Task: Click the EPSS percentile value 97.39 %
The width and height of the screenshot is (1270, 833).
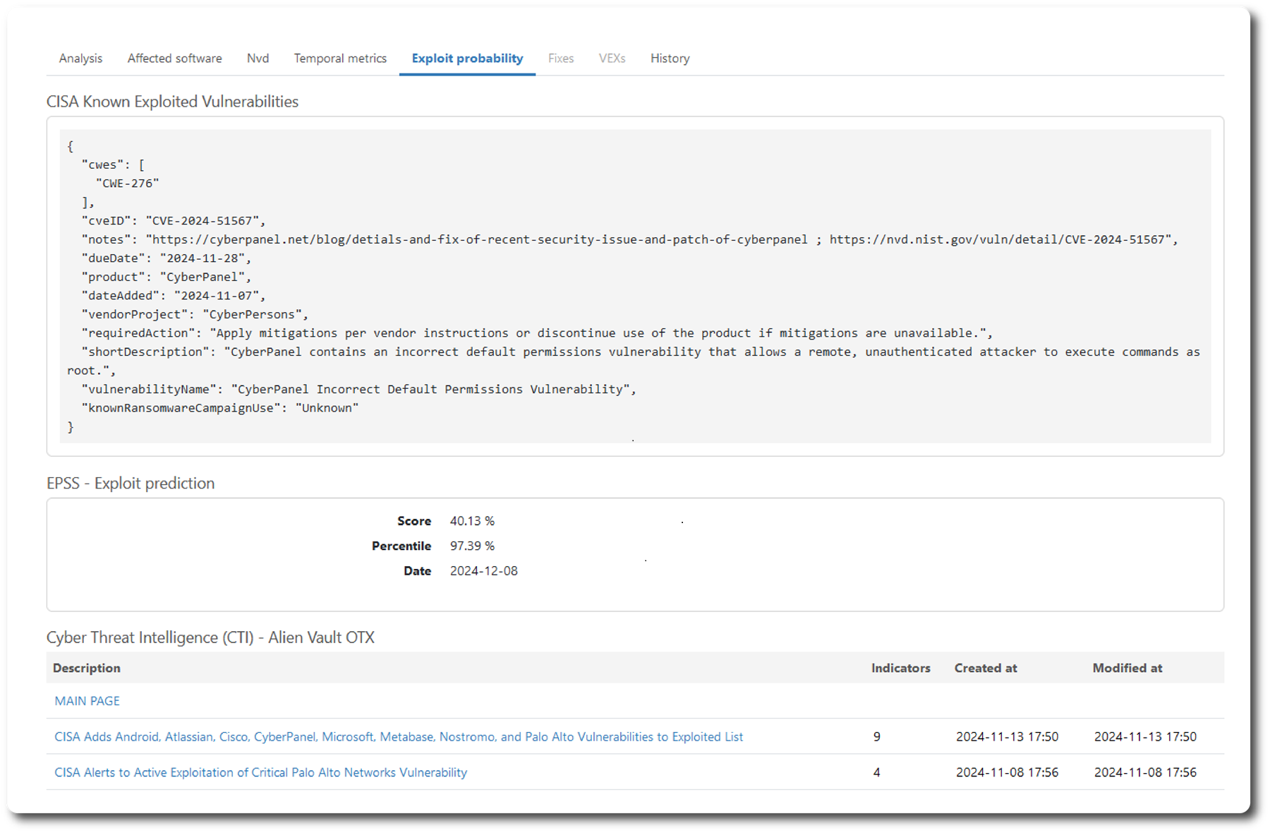Action: 472,546
